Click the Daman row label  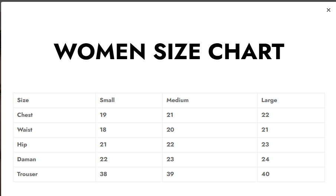(27, 159)
